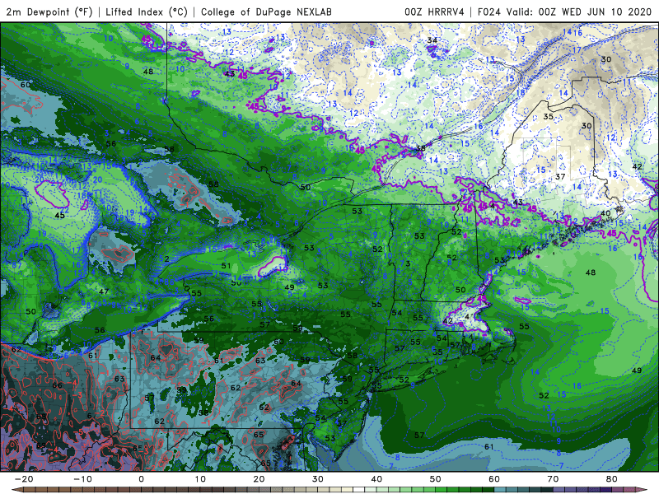Viewport: 659px width, 494px height.
Task: Click the "0" color scale label
Action: (141, 479)
